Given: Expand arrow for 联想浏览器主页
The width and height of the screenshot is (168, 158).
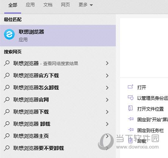Looking at the screenshot, I should [107, 136].
